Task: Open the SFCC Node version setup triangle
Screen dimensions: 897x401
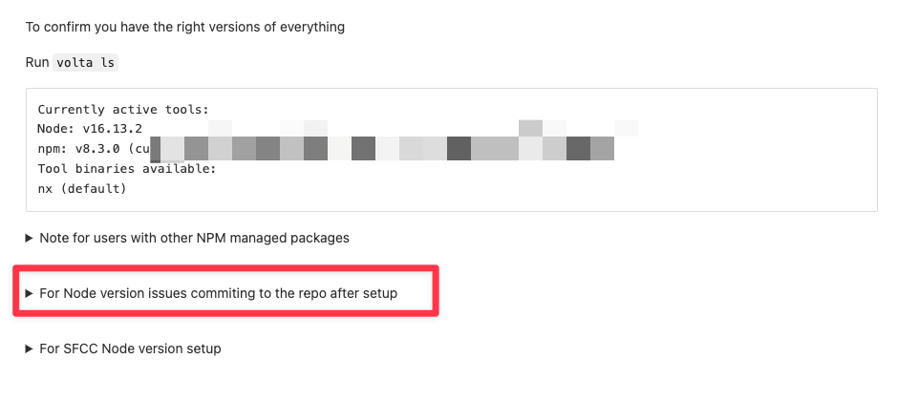Action: (30, 348)
